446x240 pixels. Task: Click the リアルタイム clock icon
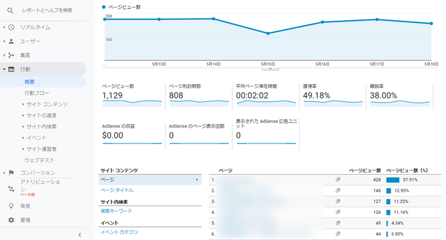coord(11,27)
